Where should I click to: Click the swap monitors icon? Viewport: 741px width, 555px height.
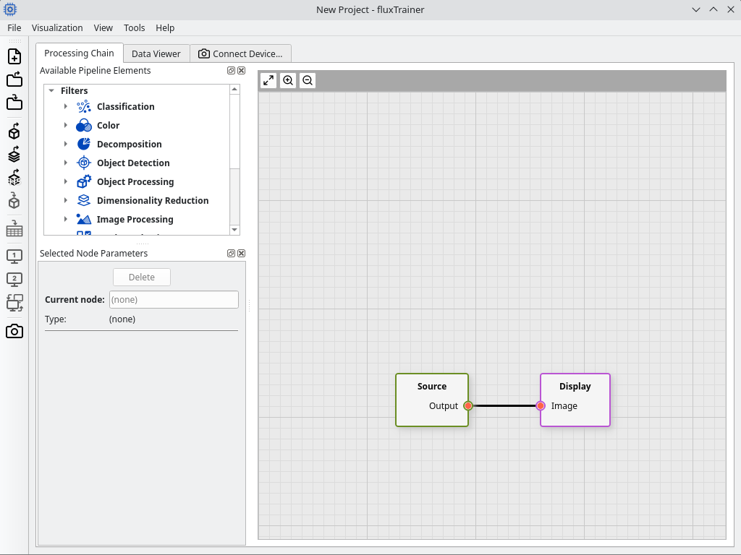pos(14,303)
